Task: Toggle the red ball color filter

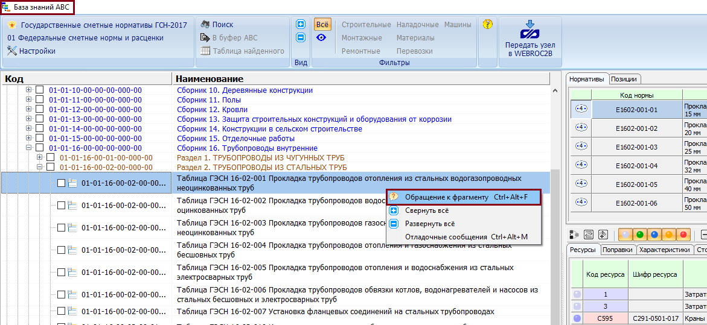Action: pos(683,235)
